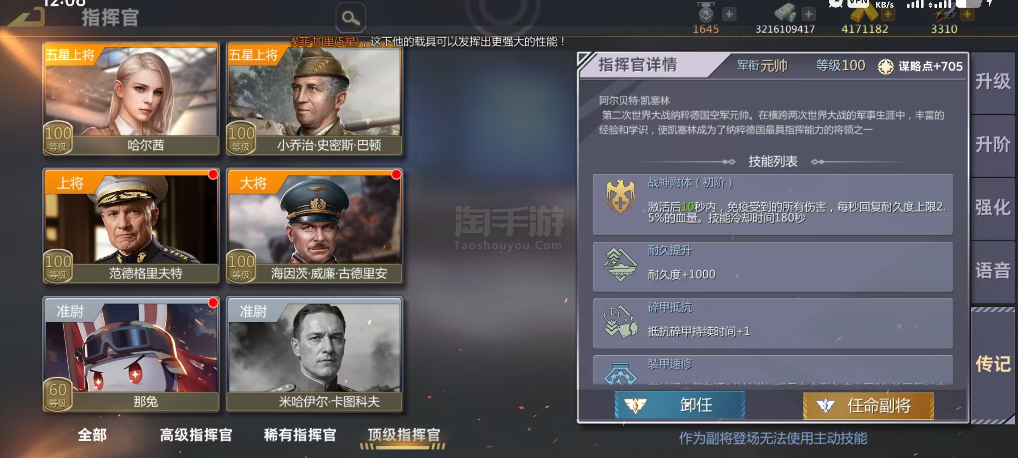
Task: Open the 稀有指挥官 tab
Action: (300, 435)
